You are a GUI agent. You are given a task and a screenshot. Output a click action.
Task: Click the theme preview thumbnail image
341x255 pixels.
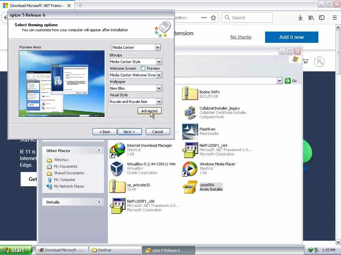pos(62,84)
